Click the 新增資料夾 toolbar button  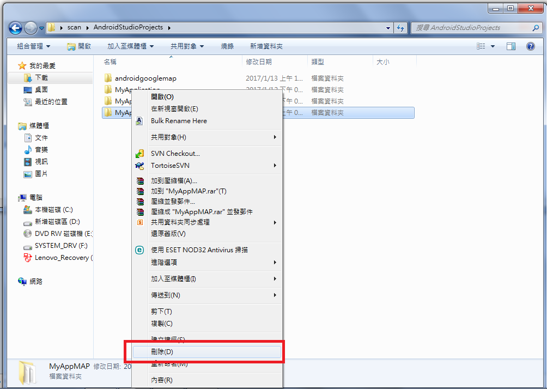tap(266, 46)
